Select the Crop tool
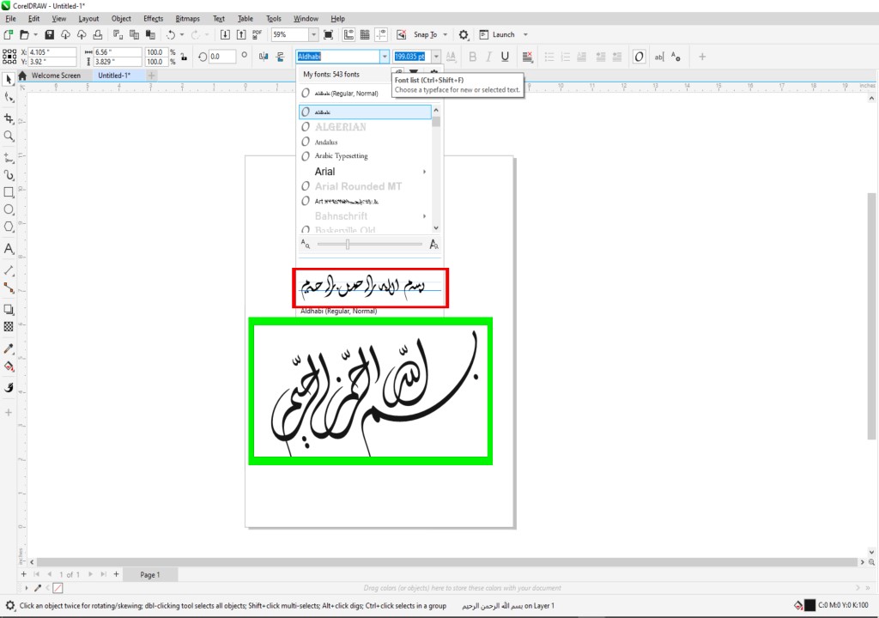The width and height of the screenshot is (879, 618). click(x=9, y=118)
